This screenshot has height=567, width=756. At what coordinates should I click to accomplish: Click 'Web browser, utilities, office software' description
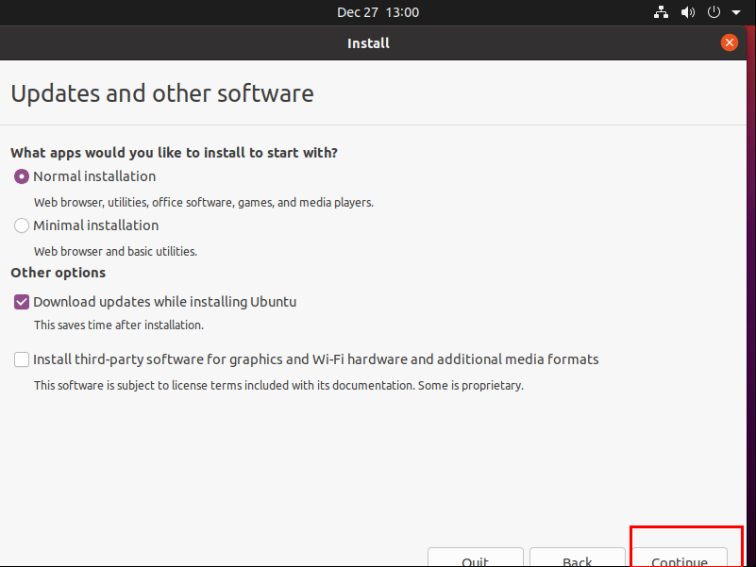[x=204, y=203]
